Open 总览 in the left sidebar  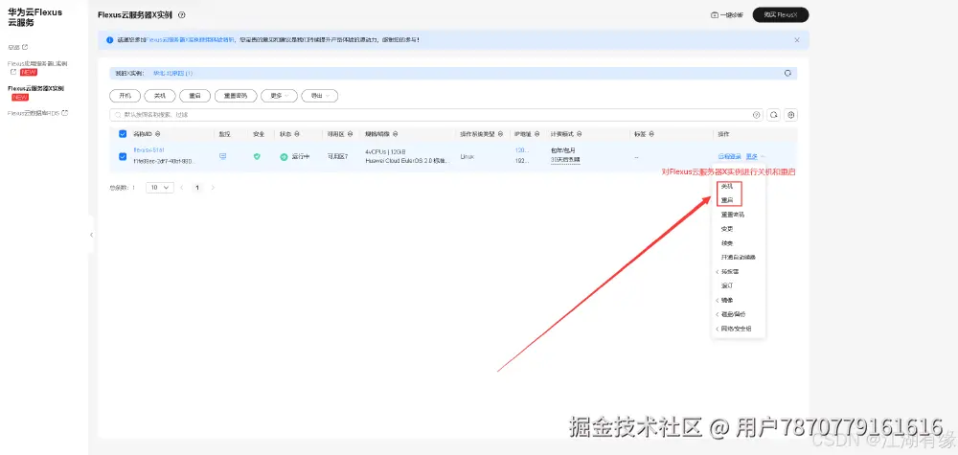point(17,47)
